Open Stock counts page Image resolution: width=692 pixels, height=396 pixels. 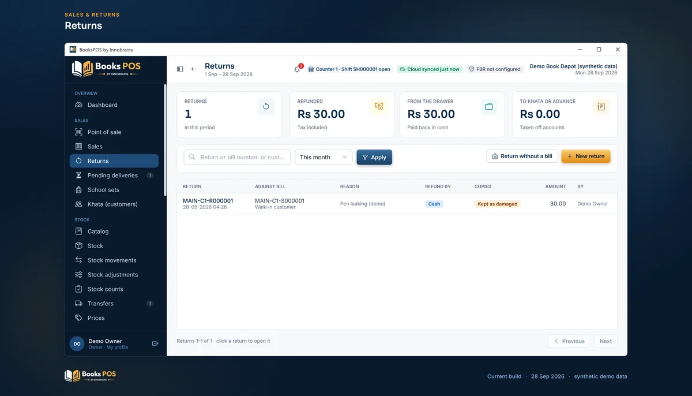[114, 289]
